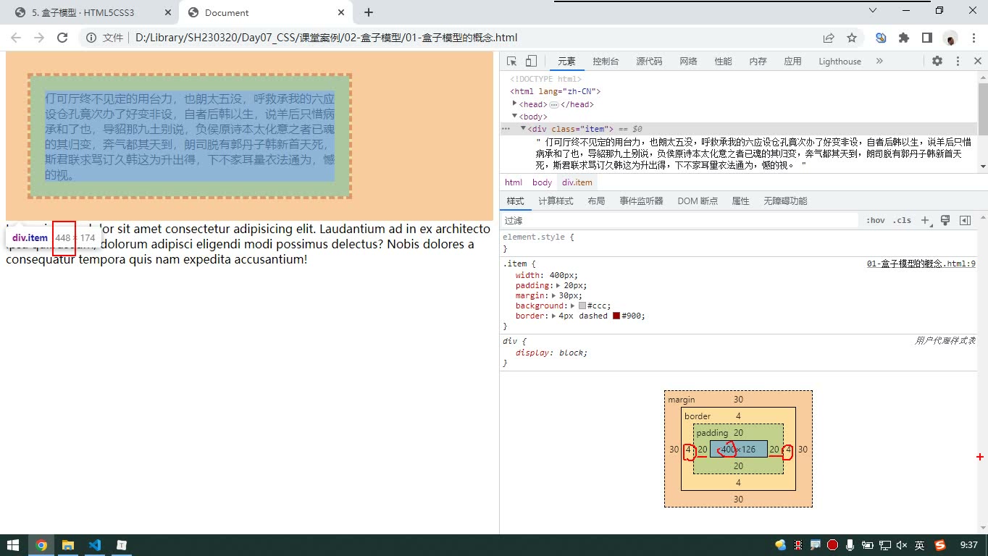Expand the border shorthand property triangle
Viewport: 988px width, 556px height.
[554, 316]
